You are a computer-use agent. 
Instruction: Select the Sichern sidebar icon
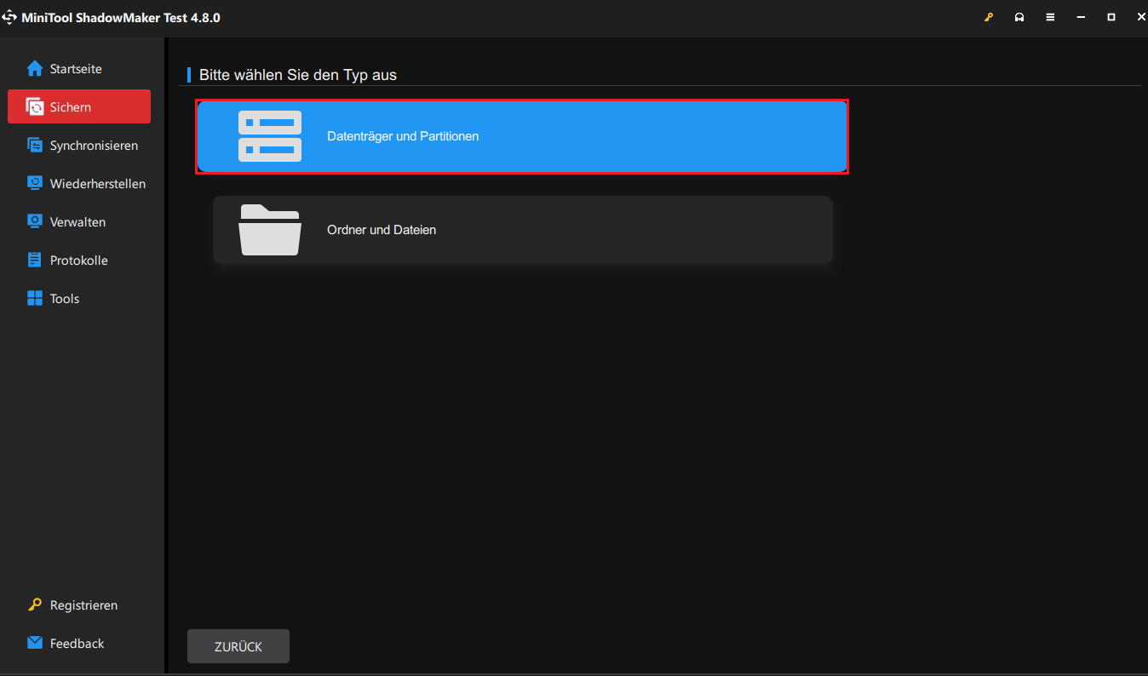[35, 106]
